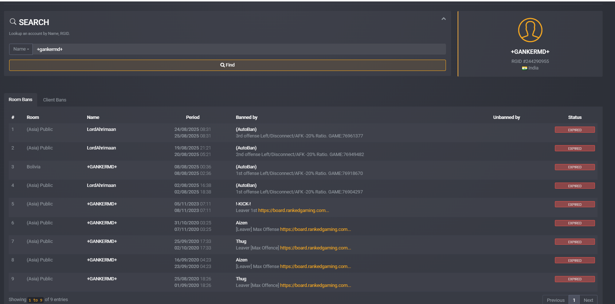Image resolution: width=615 pixels, height=304 pixels.
Task: Click (AutoBan) in the 2nd offense row
Action: click(x=246, y=148)
